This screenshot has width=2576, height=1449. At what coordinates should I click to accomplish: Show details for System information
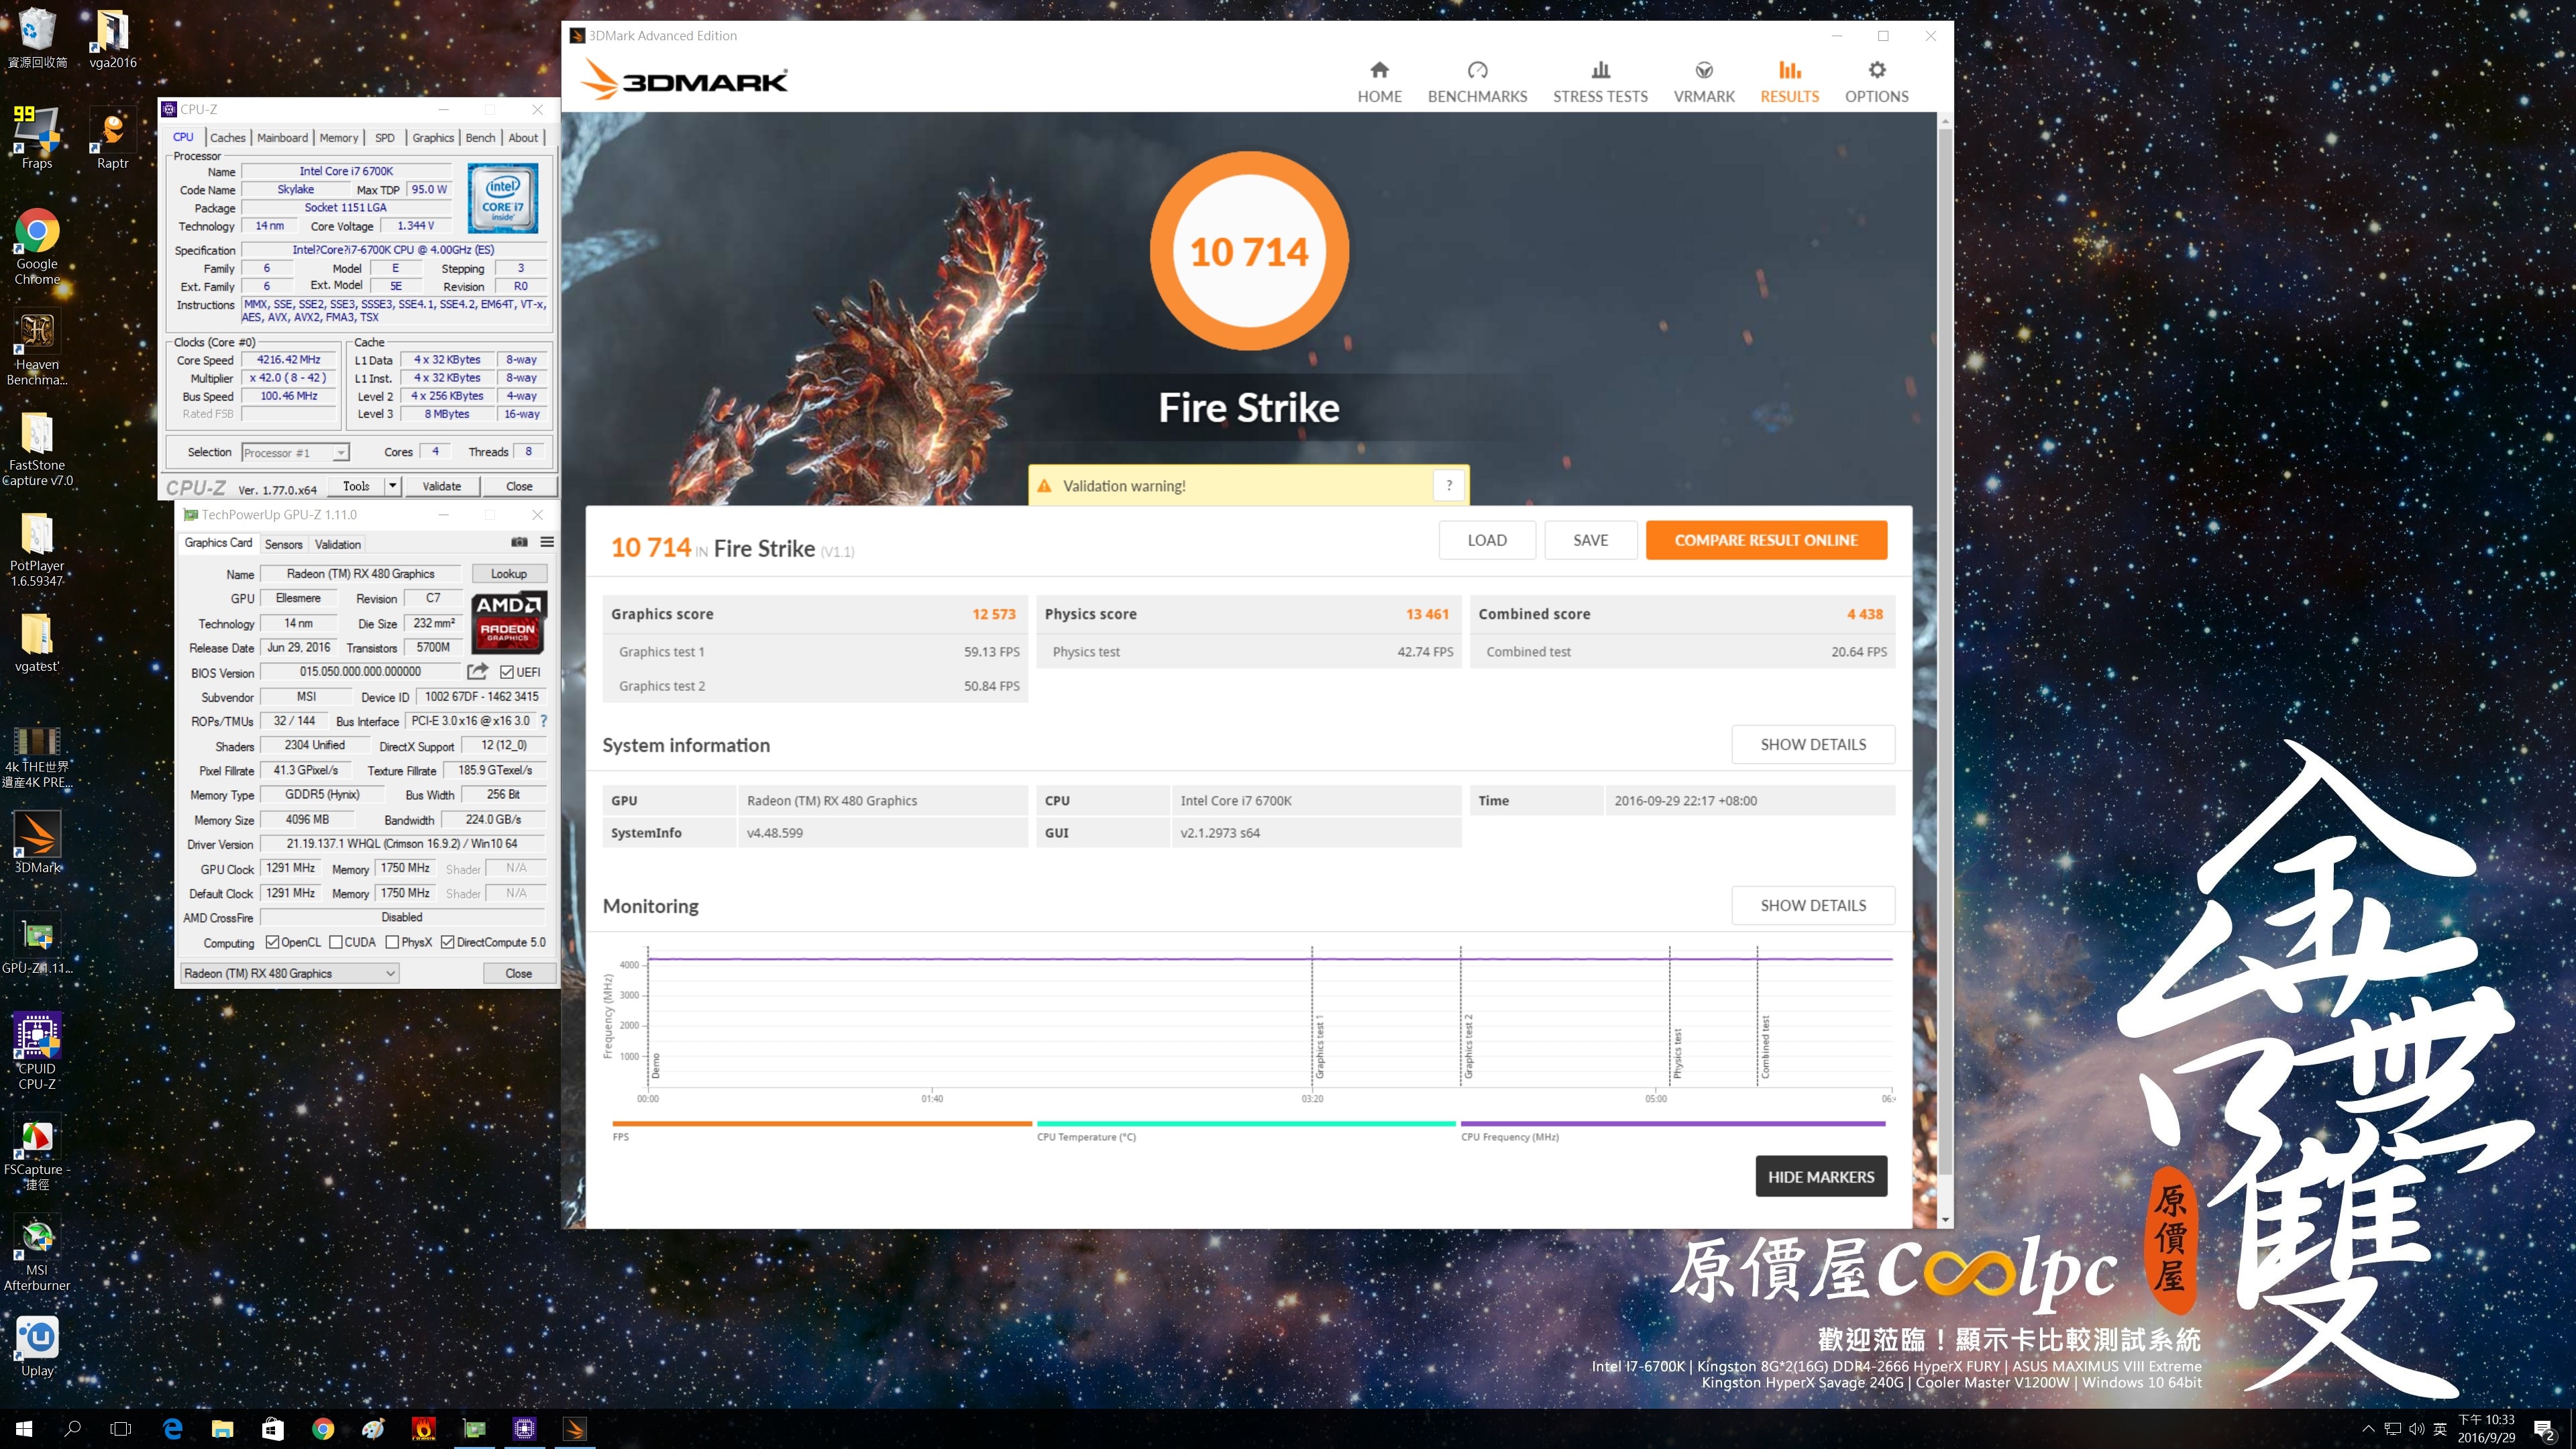pos(1812,744)
